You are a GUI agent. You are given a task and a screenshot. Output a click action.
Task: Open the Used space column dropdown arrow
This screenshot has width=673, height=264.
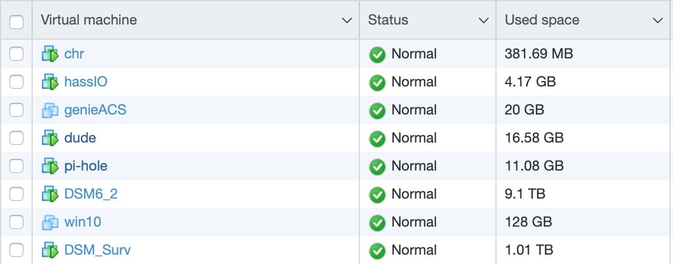coord(657,20)
